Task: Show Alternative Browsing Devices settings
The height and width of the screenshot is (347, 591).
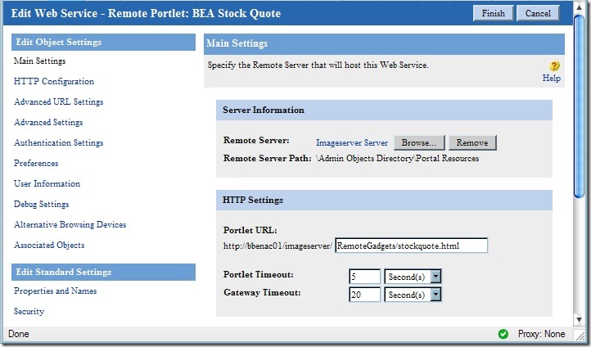Action: click(70, 225)
